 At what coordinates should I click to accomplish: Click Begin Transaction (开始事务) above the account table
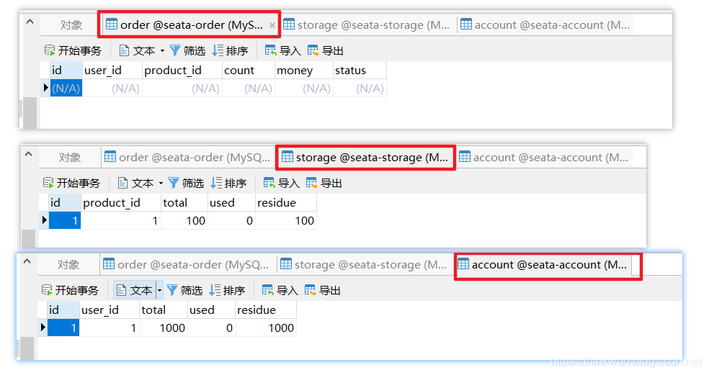click(x=70, y=290)
